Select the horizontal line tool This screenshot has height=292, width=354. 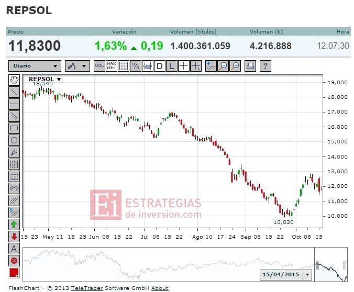pos(14,104)
